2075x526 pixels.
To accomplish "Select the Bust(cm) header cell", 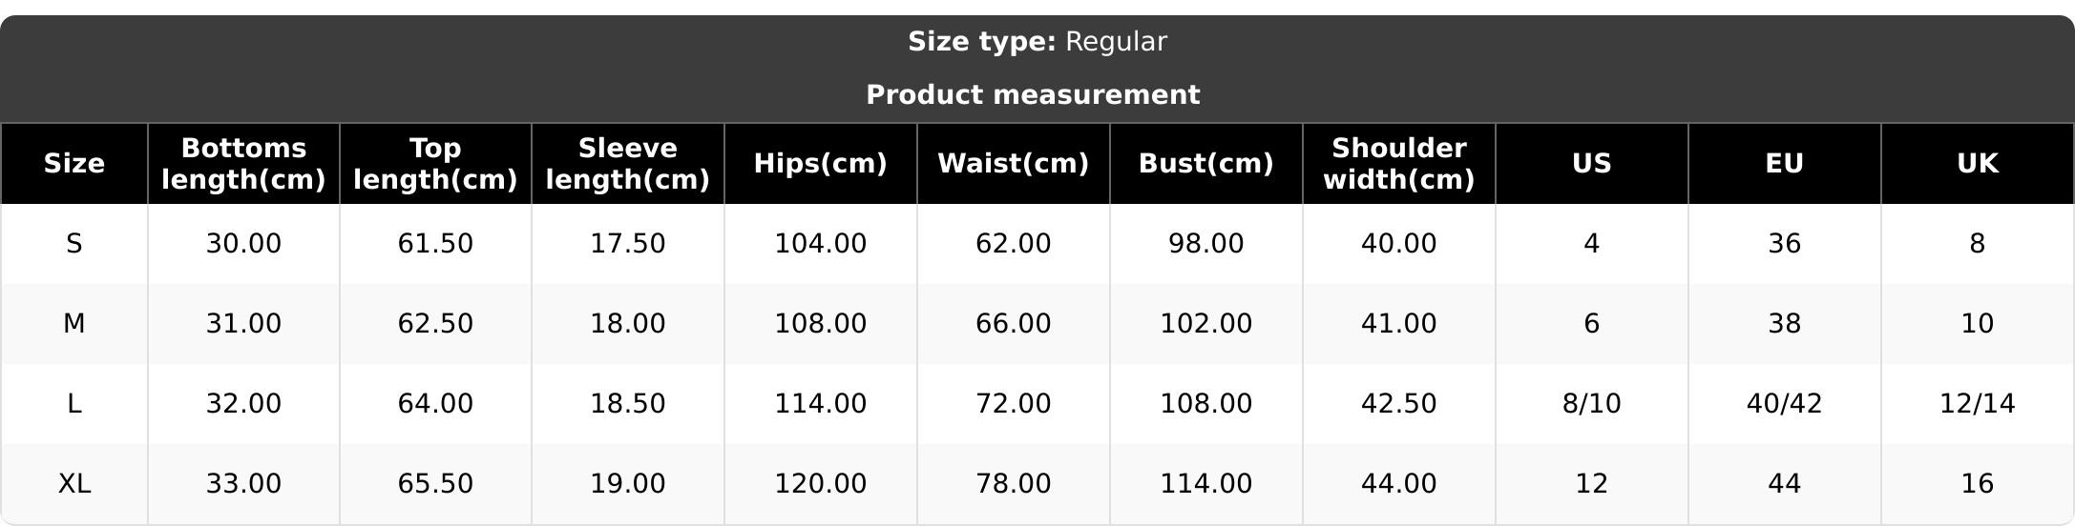I will pos(1206,164).
